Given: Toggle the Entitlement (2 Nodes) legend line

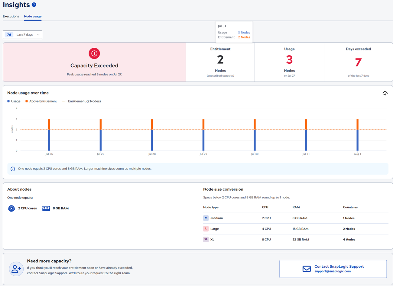Looking at the screenshot, I should pos(64,101).
